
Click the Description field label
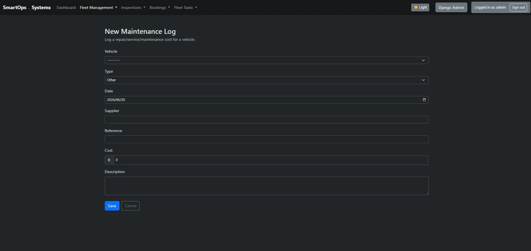(x=115, y=172)
